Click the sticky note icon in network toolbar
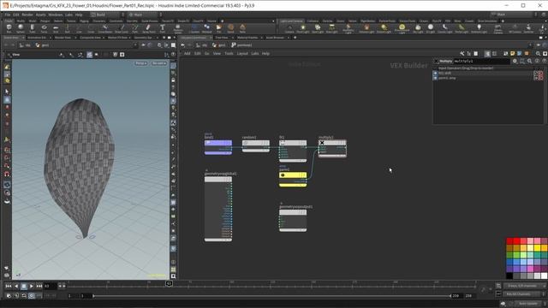548x308 pixels. pyautogui.click(x=512, y=53)
